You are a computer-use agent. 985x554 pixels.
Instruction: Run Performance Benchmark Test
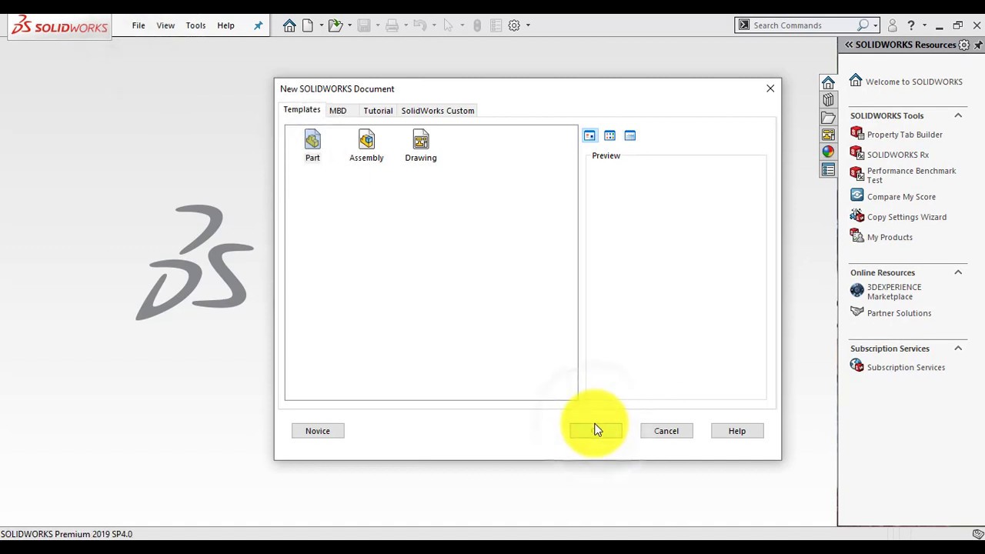(x=911, y=175)
